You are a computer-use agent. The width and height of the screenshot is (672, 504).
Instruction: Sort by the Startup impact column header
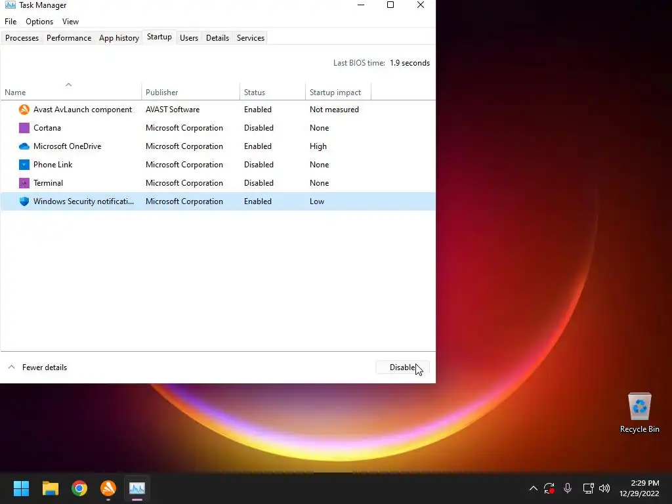[x=338, y=92]
